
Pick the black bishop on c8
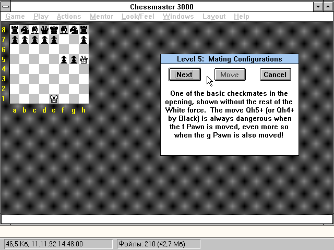34,30
